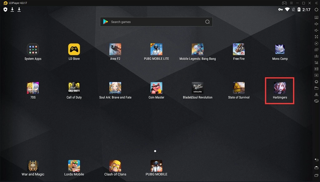Open the recent apps button in sidebar
The width and height of the screenshot is (320, 182).
(x=316, y=175)
